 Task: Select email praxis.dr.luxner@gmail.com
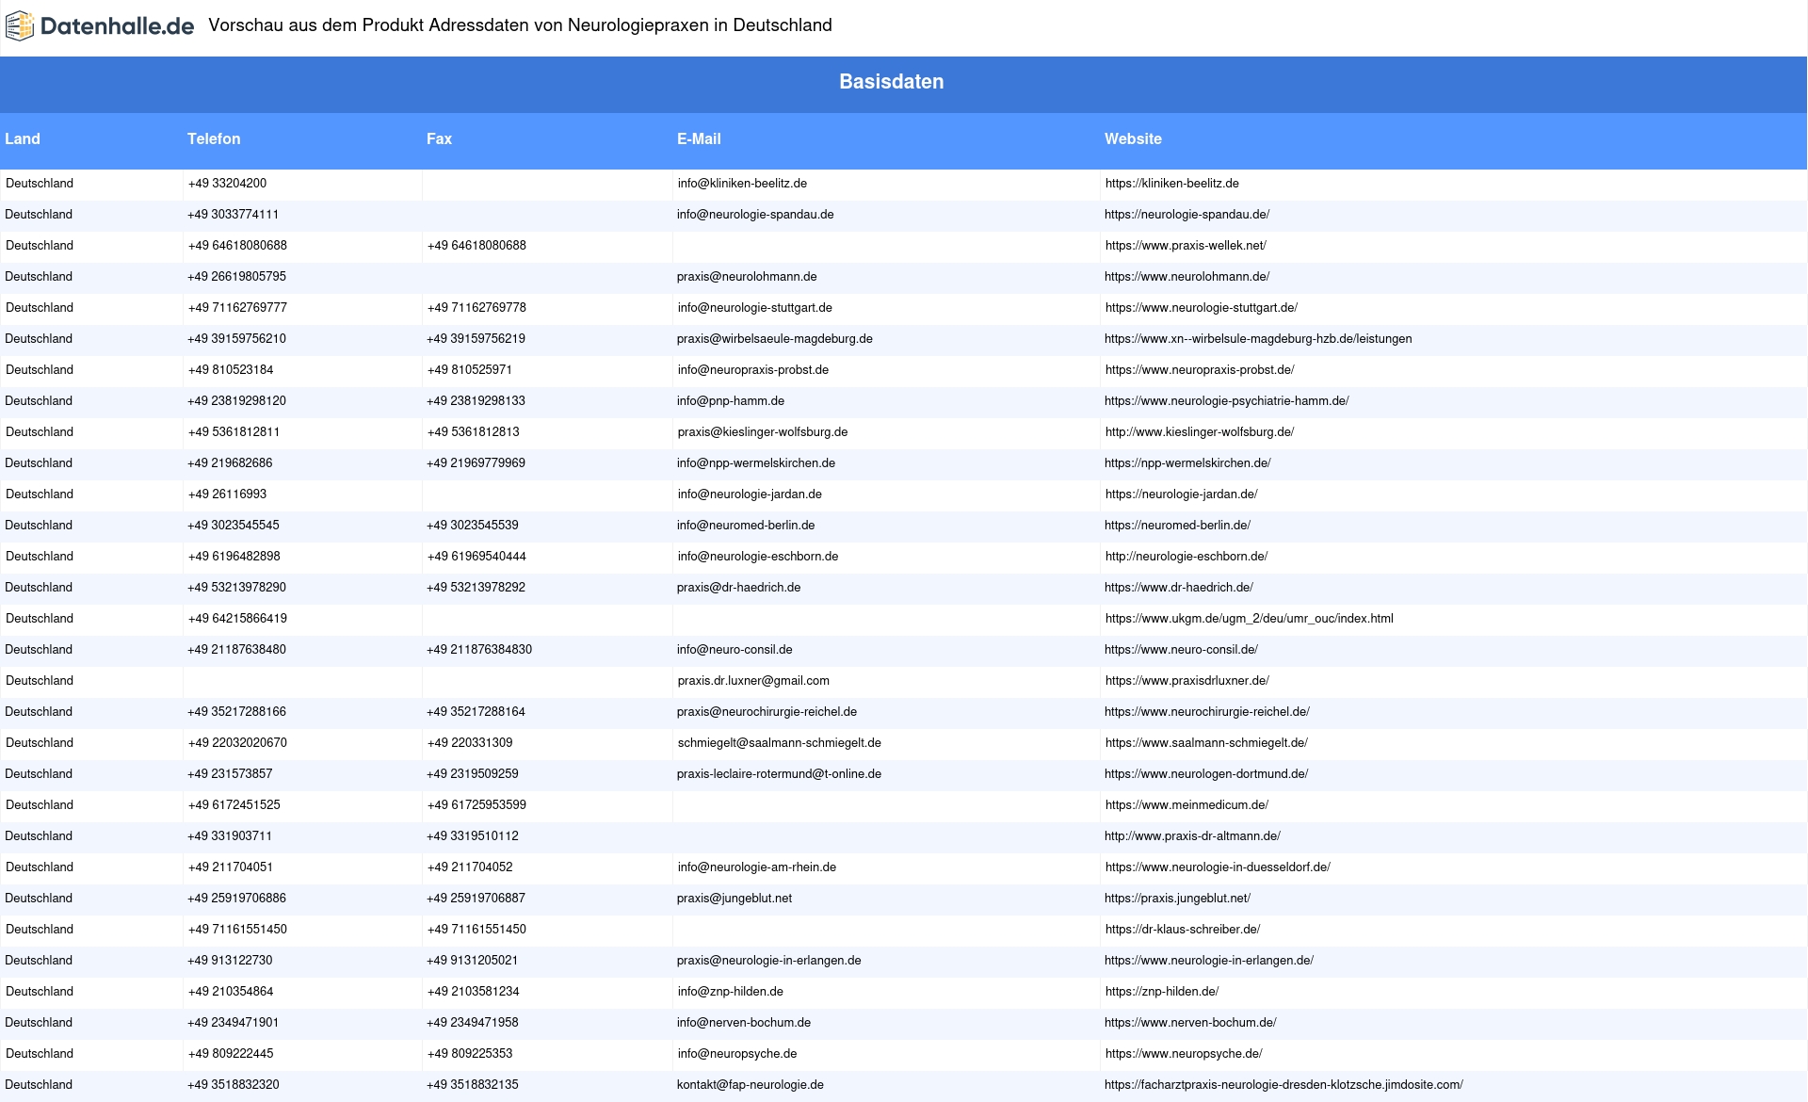point(753,681)
